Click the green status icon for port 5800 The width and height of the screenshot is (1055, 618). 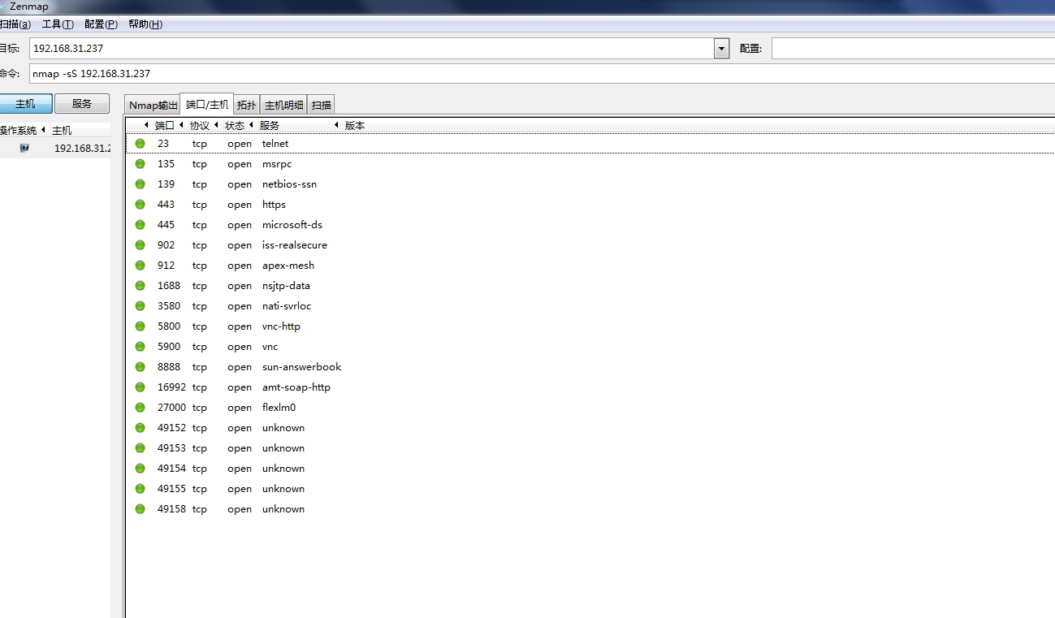point(141,326)
